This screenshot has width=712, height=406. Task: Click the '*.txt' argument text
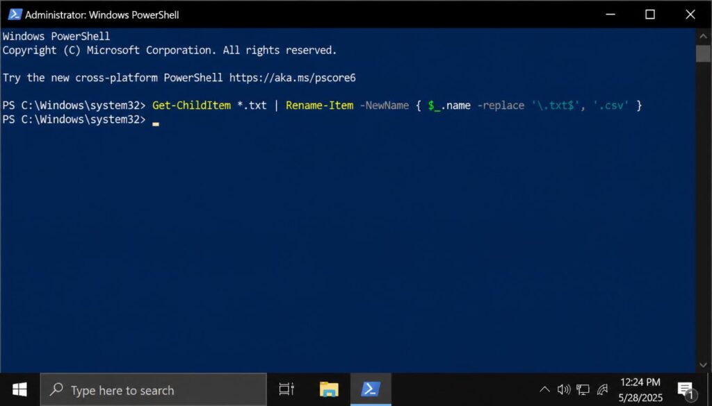pyautogui.click(x=252, y=105)
